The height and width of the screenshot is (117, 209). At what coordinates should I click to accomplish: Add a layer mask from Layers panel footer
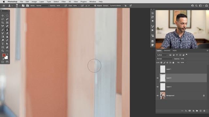click(x=189, y=110)
